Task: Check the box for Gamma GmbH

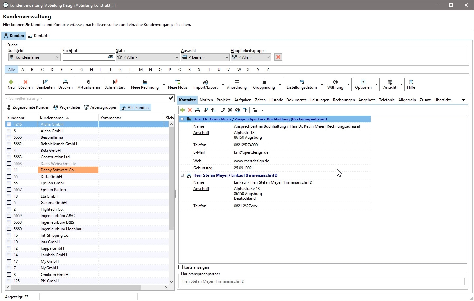Action: point(9,203)
